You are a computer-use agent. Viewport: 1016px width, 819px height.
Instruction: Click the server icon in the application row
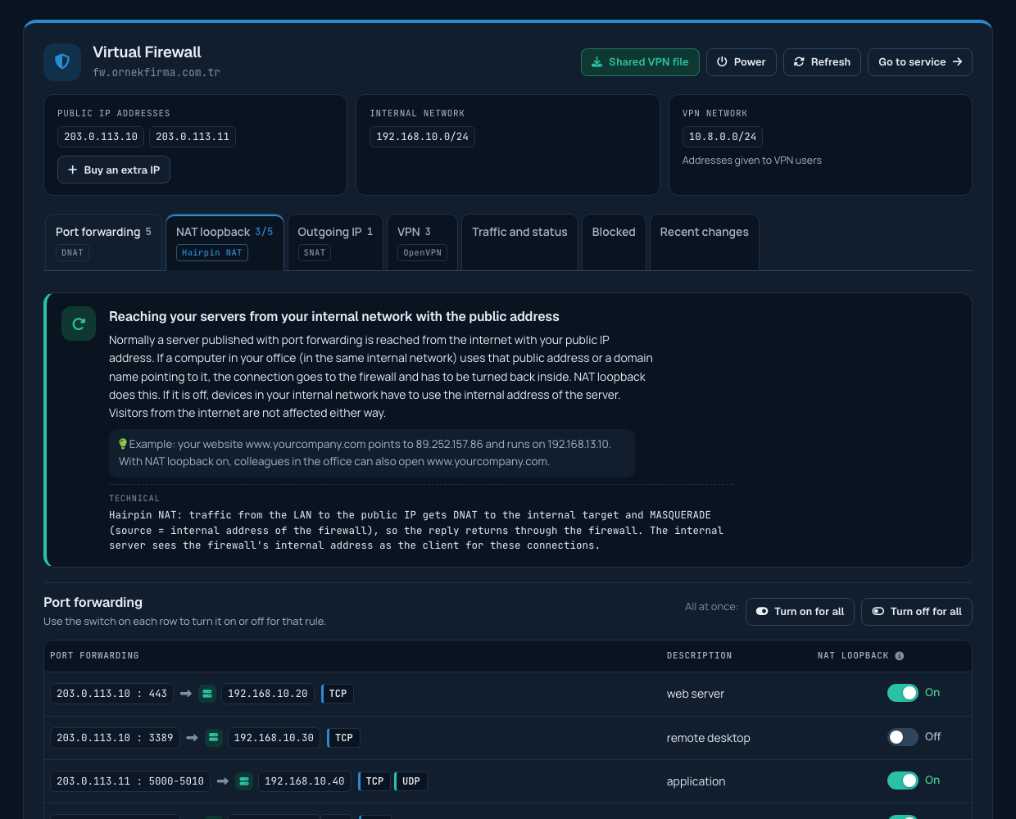tap(244, 781)
